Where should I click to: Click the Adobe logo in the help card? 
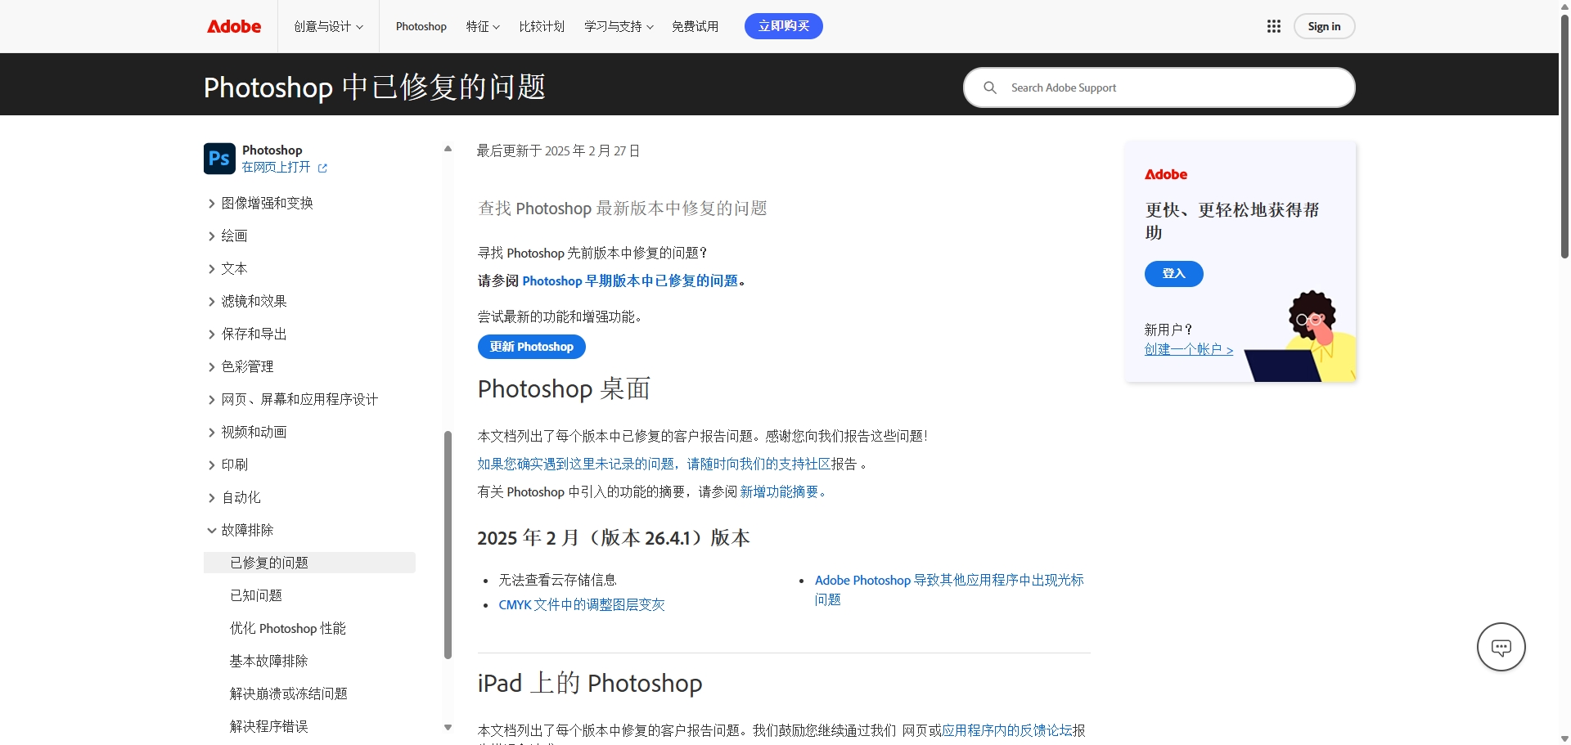(1166, 174)
